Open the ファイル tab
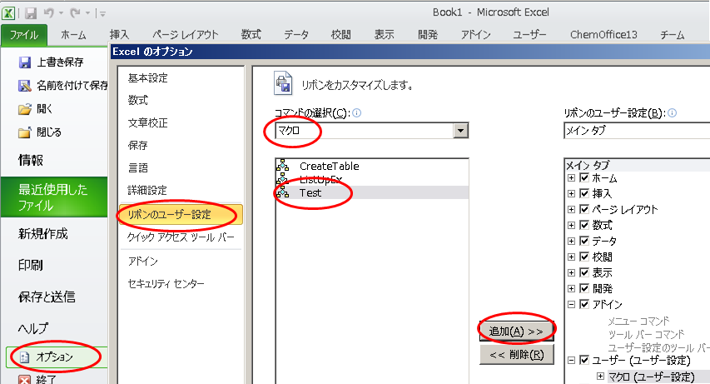Viewport: 710px width, 384px height. click(x=24, y=35)
